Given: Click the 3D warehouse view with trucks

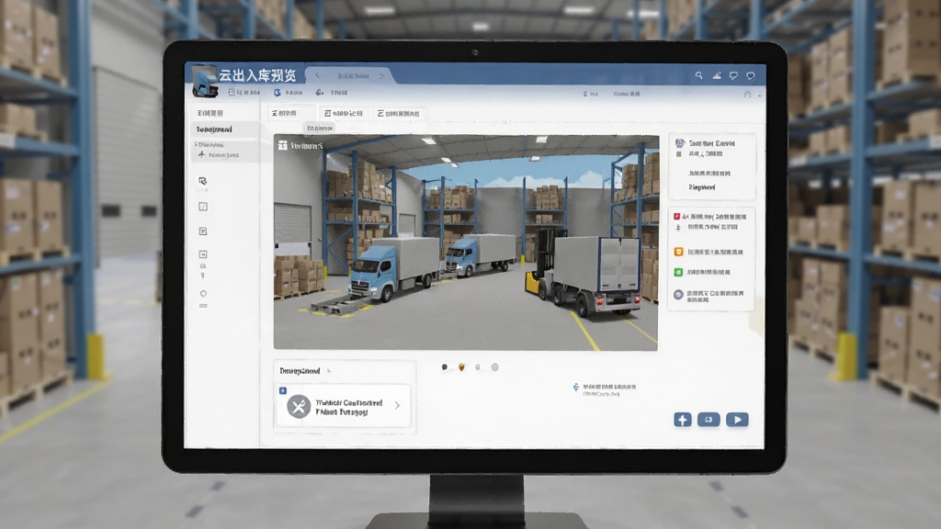Looking at the screenshot, I should tap(466, 242).
